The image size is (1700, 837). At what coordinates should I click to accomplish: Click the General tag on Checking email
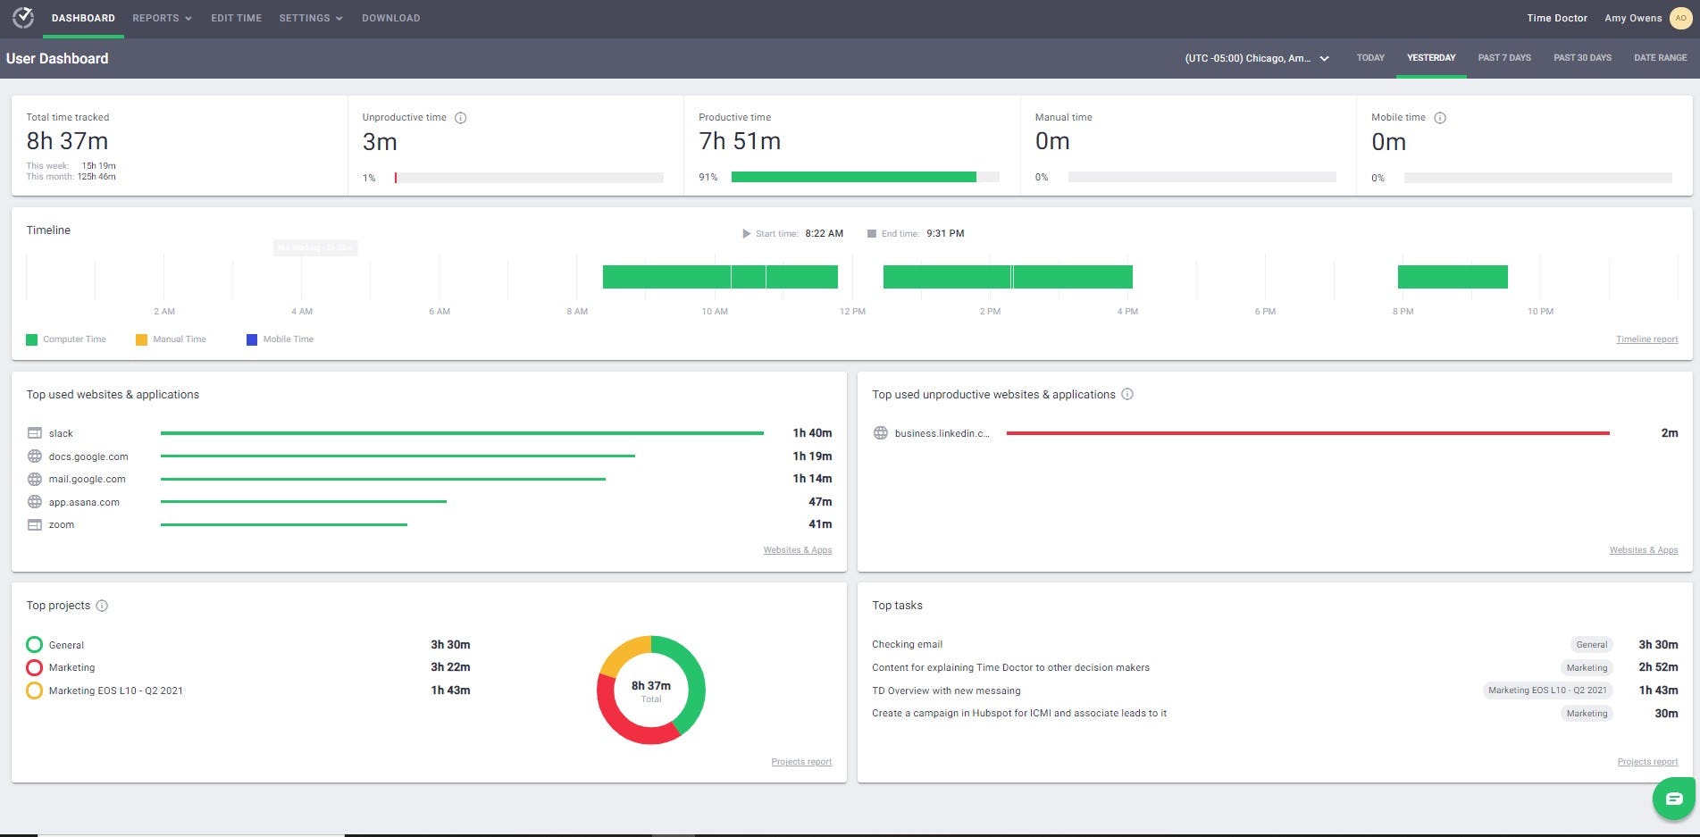coord(1592,645)
